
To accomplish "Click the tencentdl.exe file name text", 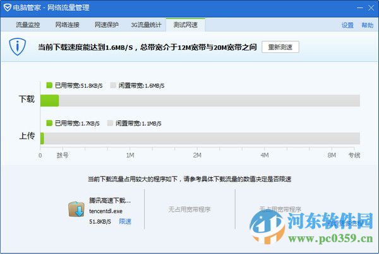I will tap(106, 211).
